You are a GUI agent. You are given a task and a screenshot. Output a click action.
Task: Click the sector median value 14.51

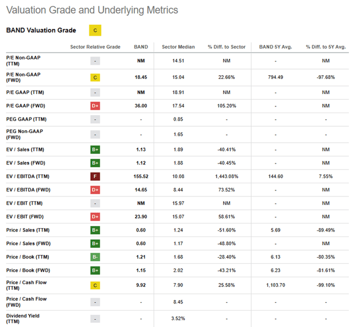pyautogui.click(x=178, y=61)
